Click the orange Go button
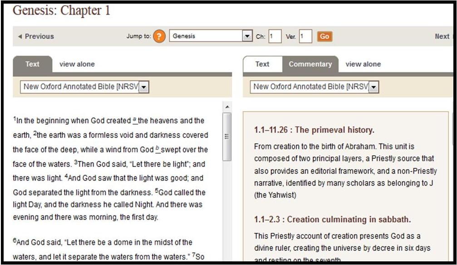457x265 pixels. [324, 36]
